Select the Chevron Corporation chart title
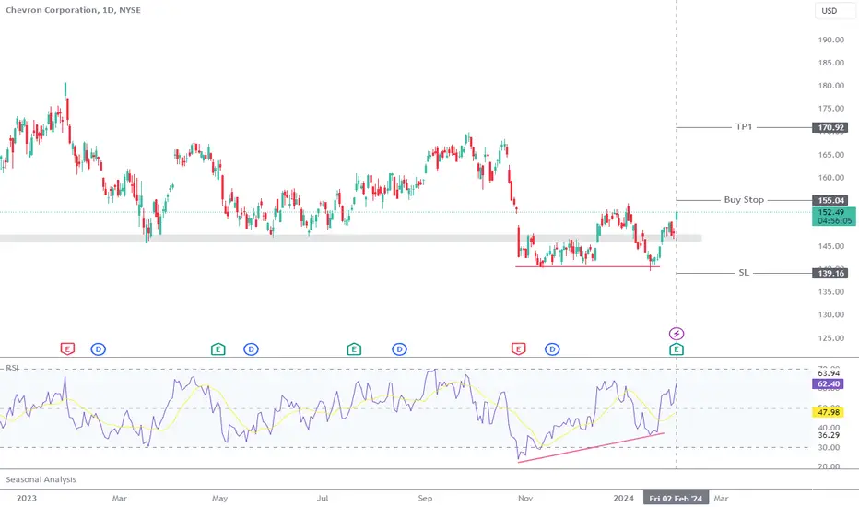859x507 pixels. pos(73,10)
